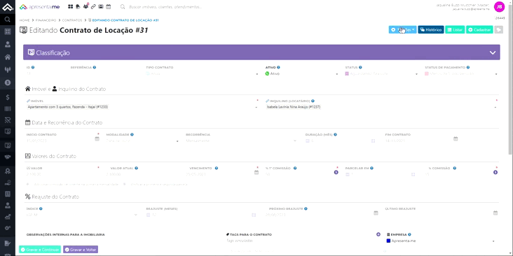Open the top bar grid dashboard icon
513x256 pixels.
(x=70, y=6)
